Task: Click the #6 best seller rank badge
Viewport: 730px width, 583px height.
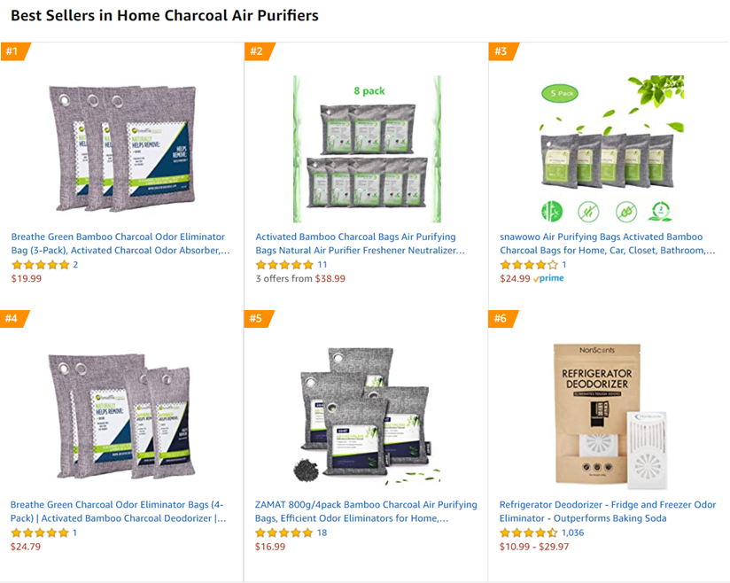Action: [502, 318]
